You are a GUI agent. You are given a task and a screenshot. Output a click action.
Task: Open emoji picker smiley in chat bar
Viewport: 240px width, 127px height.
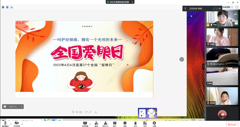5,107
